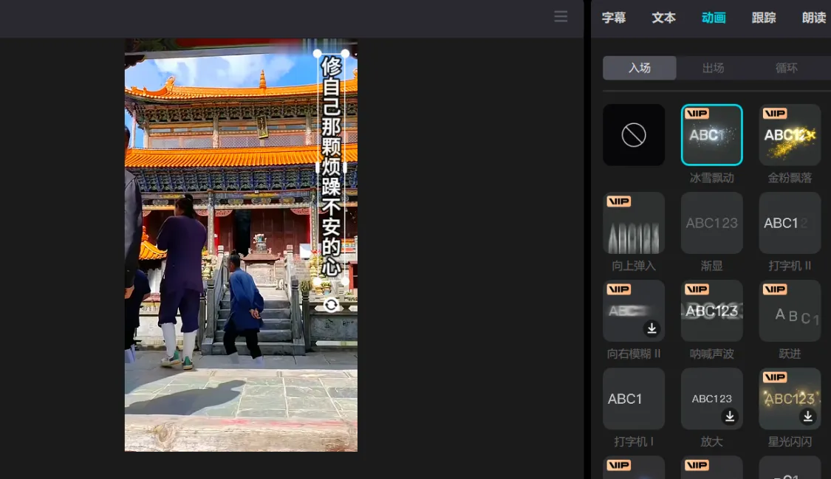
Task: Download the 放大 animation
Action: pyautogui.click(x=730, y=416)
